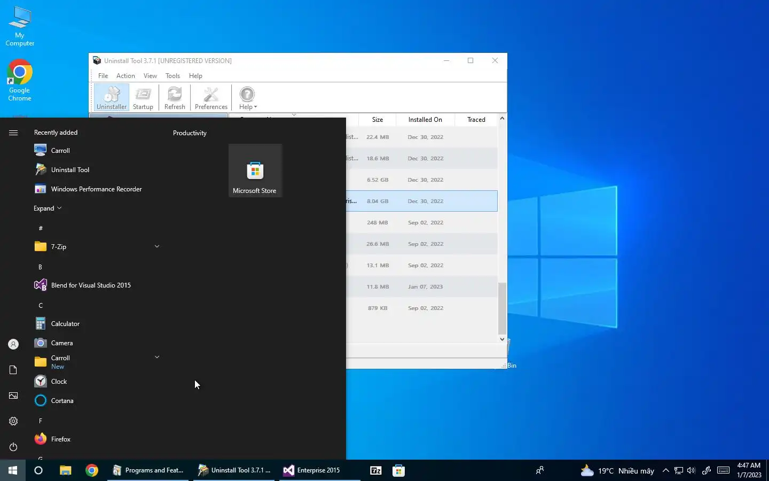
Task: Select the highlighted 8.04 GB row
Action: 422,201
